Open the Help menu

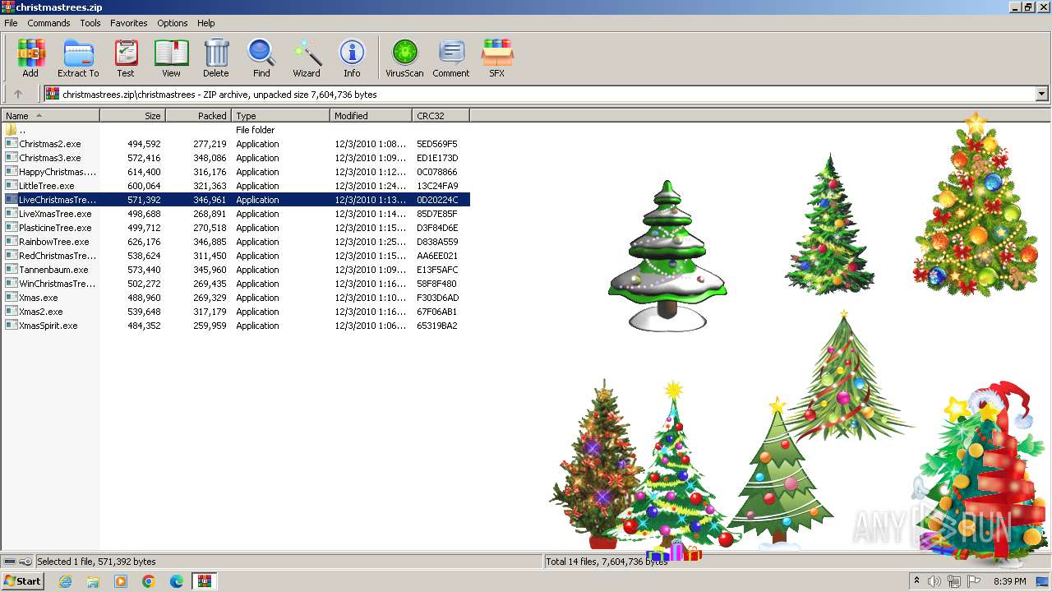click(x=206, y=23)
